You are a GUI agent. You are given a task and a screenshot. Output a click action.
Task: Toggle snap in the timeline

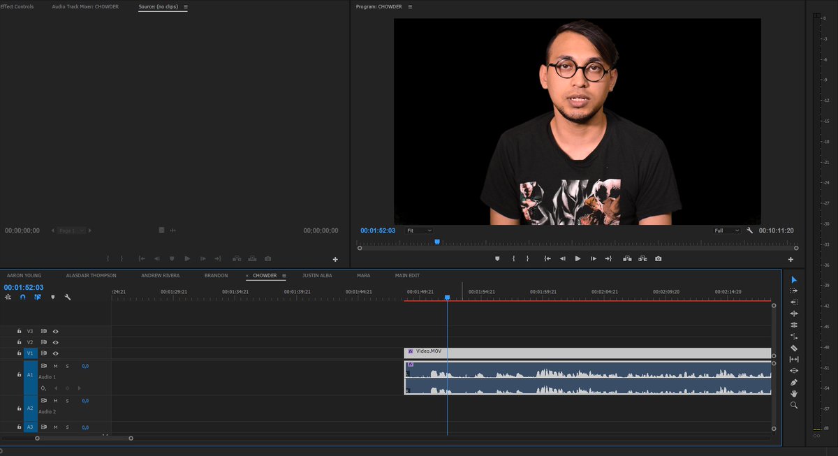point(22,297)
